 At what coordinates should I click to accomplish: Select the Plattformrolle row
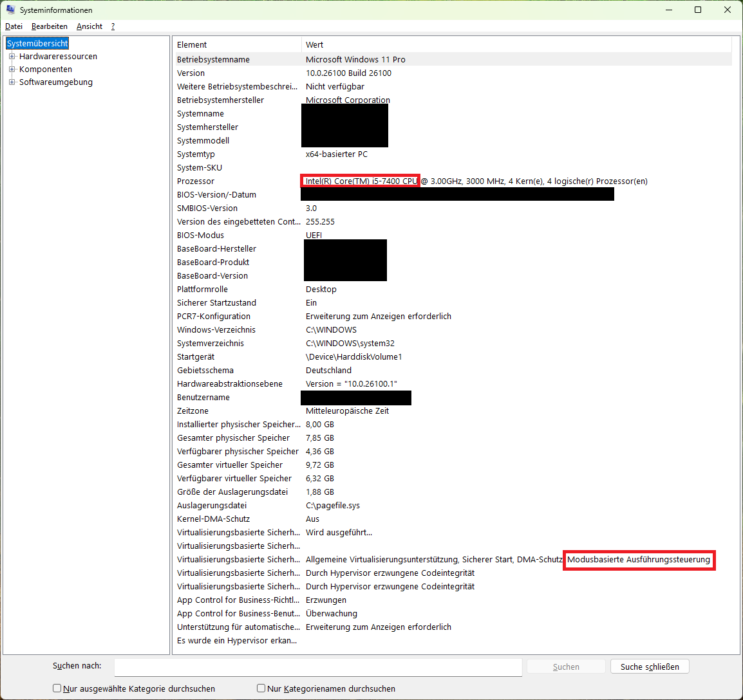coord(453,289)
